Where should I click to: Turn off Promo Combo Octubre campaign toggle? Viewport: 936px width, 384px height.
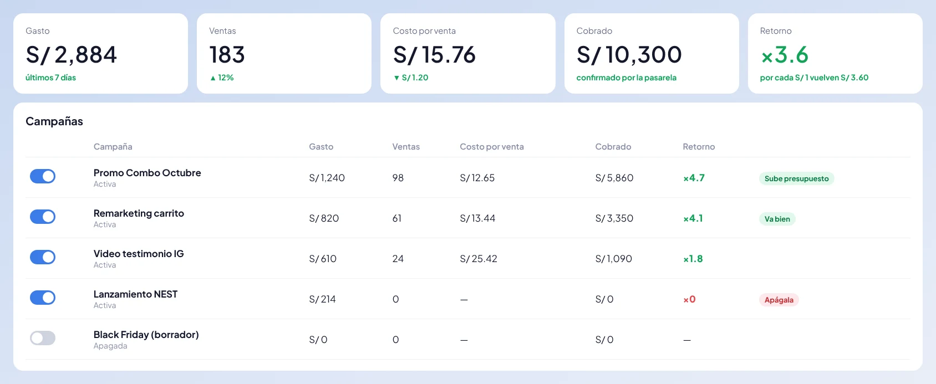(43, 176)
